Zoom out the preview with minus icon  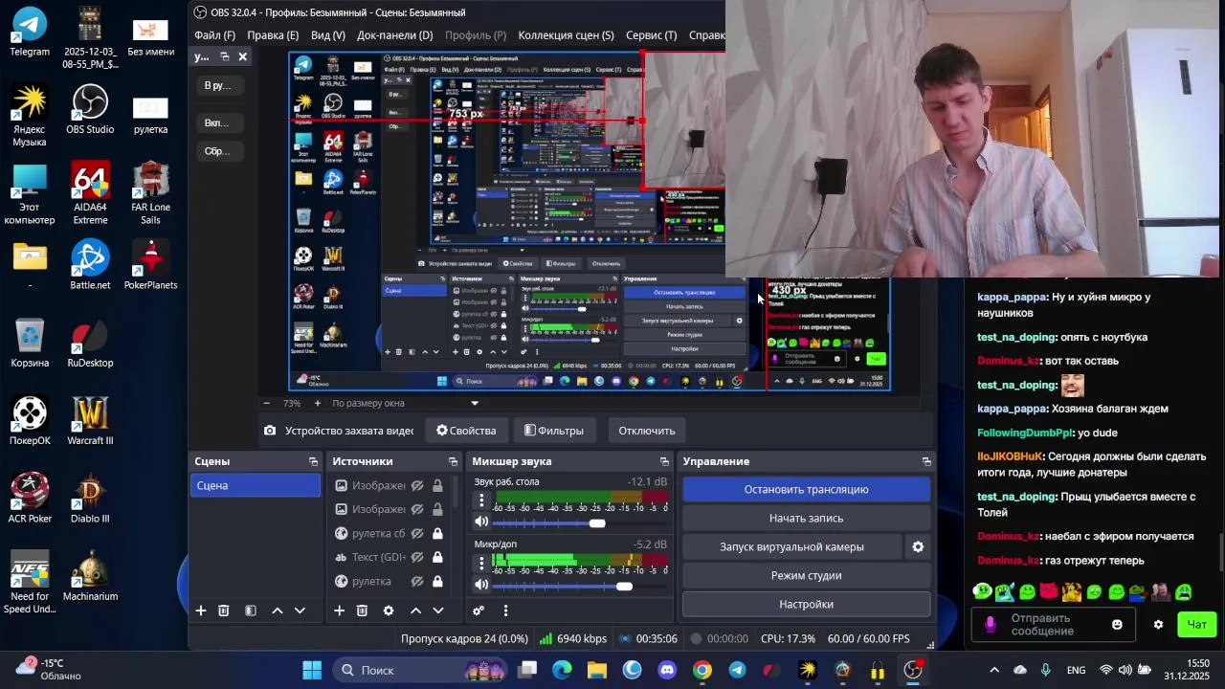(x=266, y=403)
